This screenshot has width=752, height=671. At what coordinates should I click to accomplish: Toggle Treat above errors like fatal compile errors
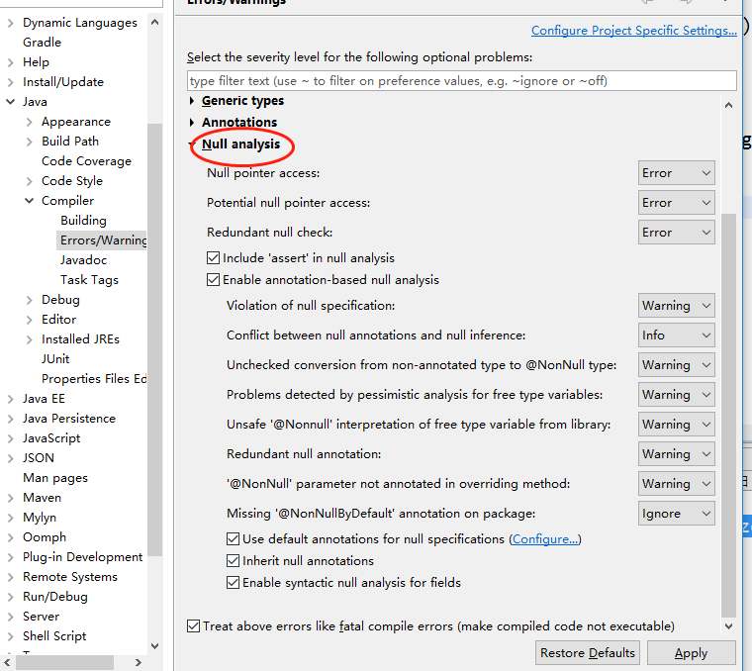pyautogui.click(x=193, y=625)
